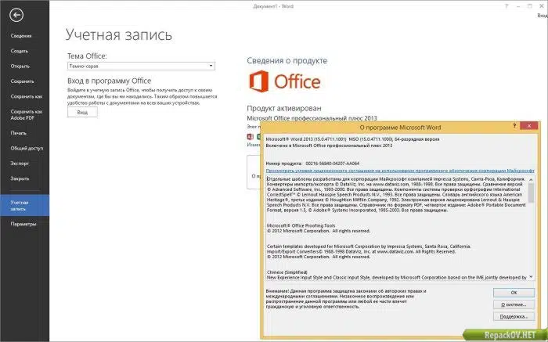This screenshot has height=342, width=548.
Task: Click the help question mark in About dialog
Action: pos(514,125)
